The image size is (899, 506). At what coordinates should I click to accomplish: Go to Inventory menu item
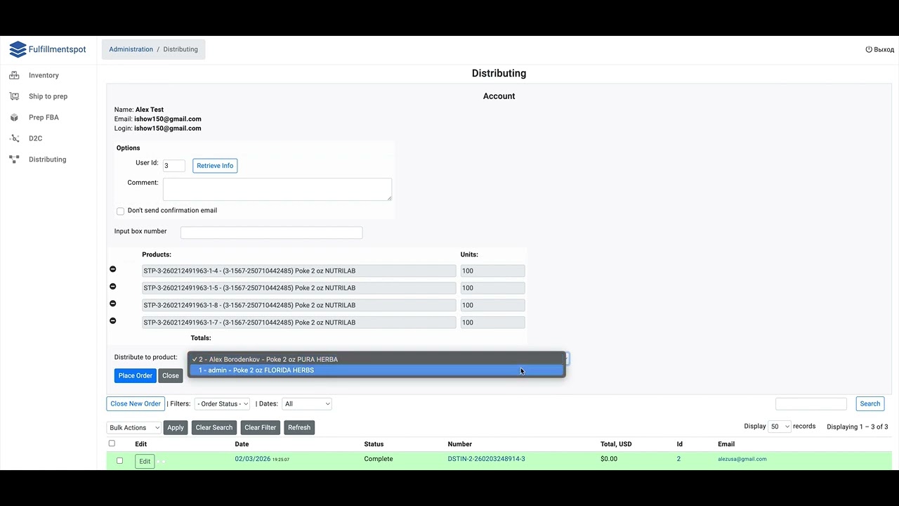coord(44,75)
